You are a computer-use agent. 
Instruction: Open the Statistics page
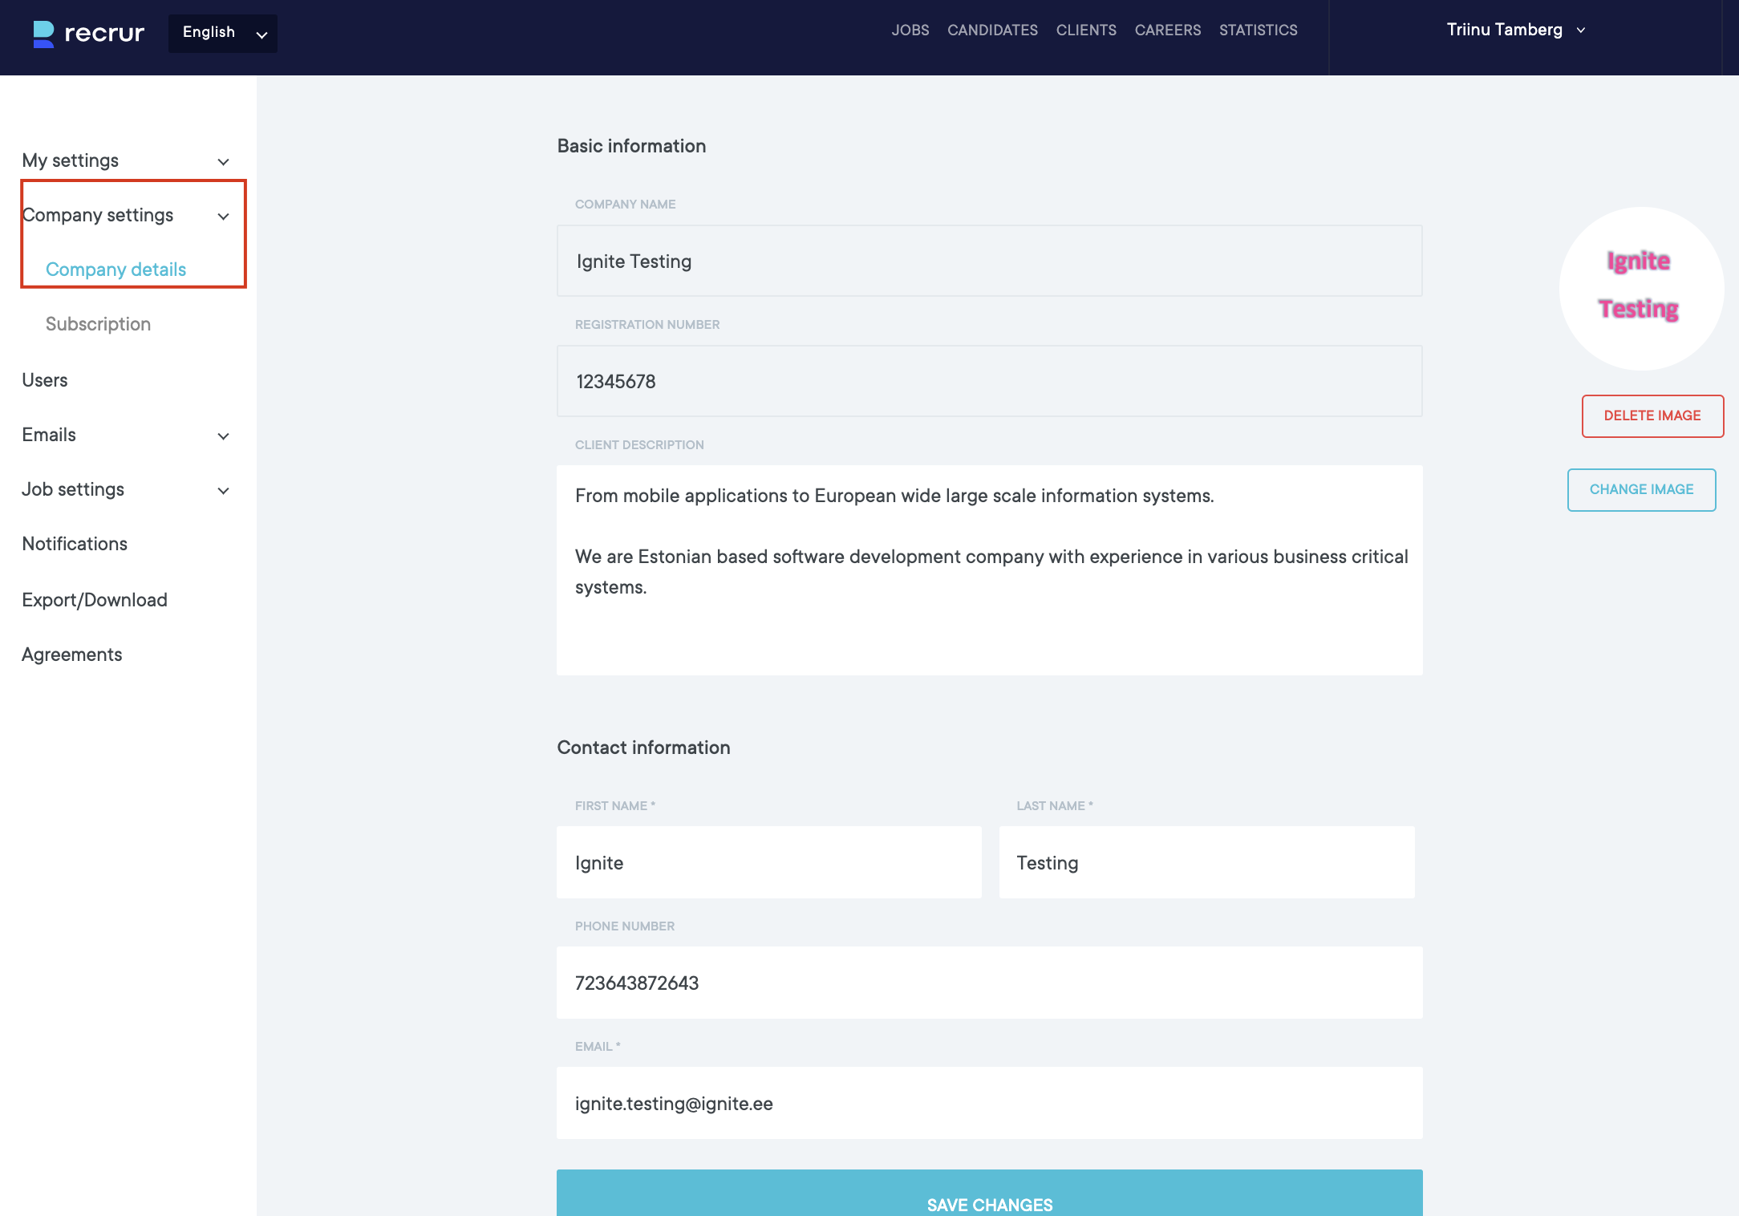coord(1258,30)
